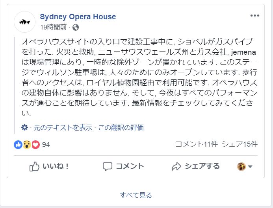This screenshot has width=273, height=208.
Task: Open the コメント11件 comments list
Action: [x=196, y=144]
